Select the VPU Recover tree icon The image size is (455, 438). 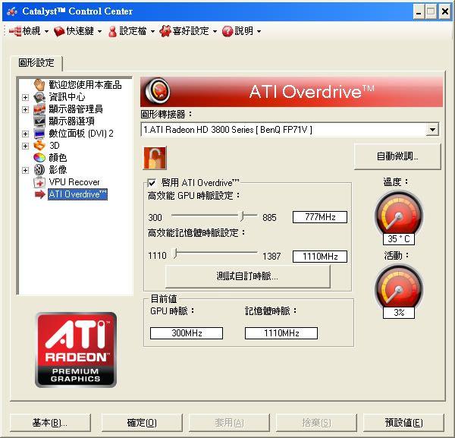click(40, 182)
